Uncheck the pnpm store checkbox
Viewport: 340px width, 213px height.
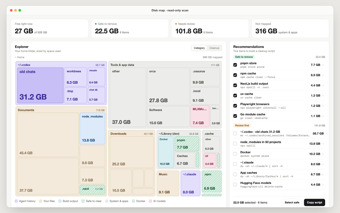(235, 65)
